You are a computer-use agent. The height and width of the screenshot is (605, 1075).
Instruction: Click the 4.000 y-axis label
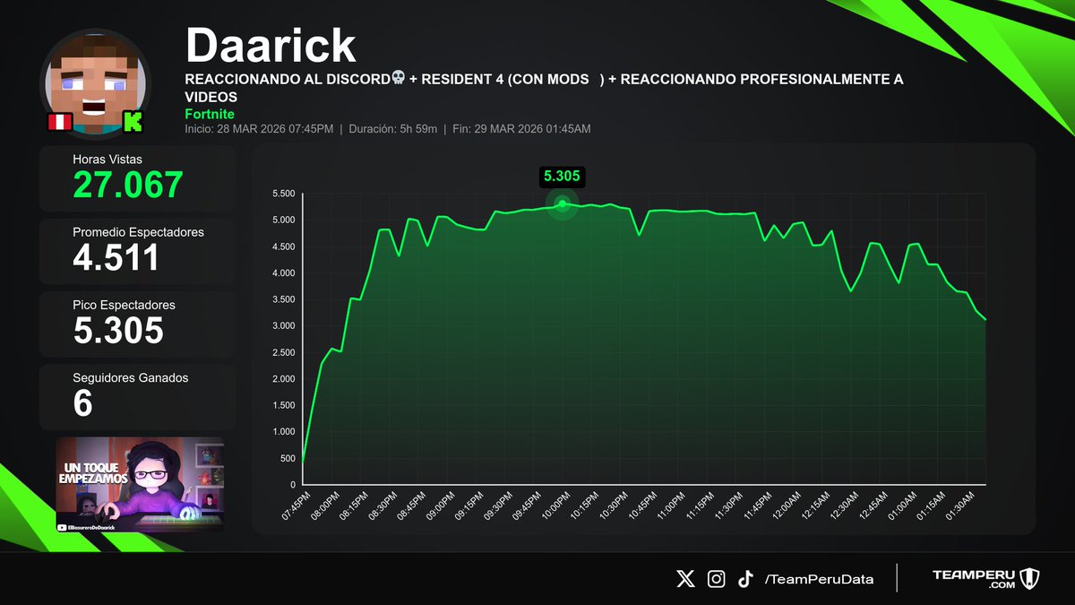(x=283, y=272)
